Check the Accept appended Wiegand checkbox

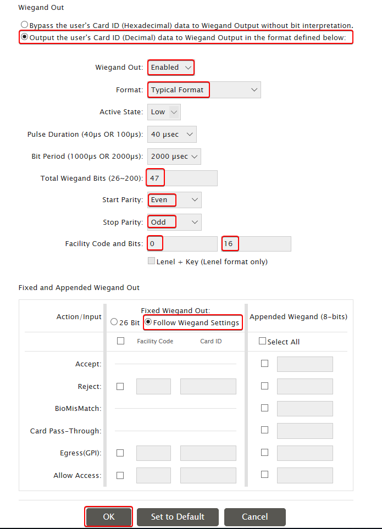264,363
